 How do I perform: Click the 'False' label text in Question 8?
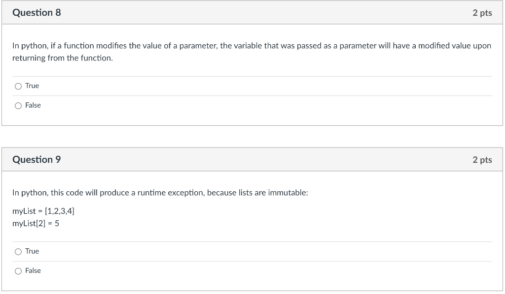(x=33, y=105)
